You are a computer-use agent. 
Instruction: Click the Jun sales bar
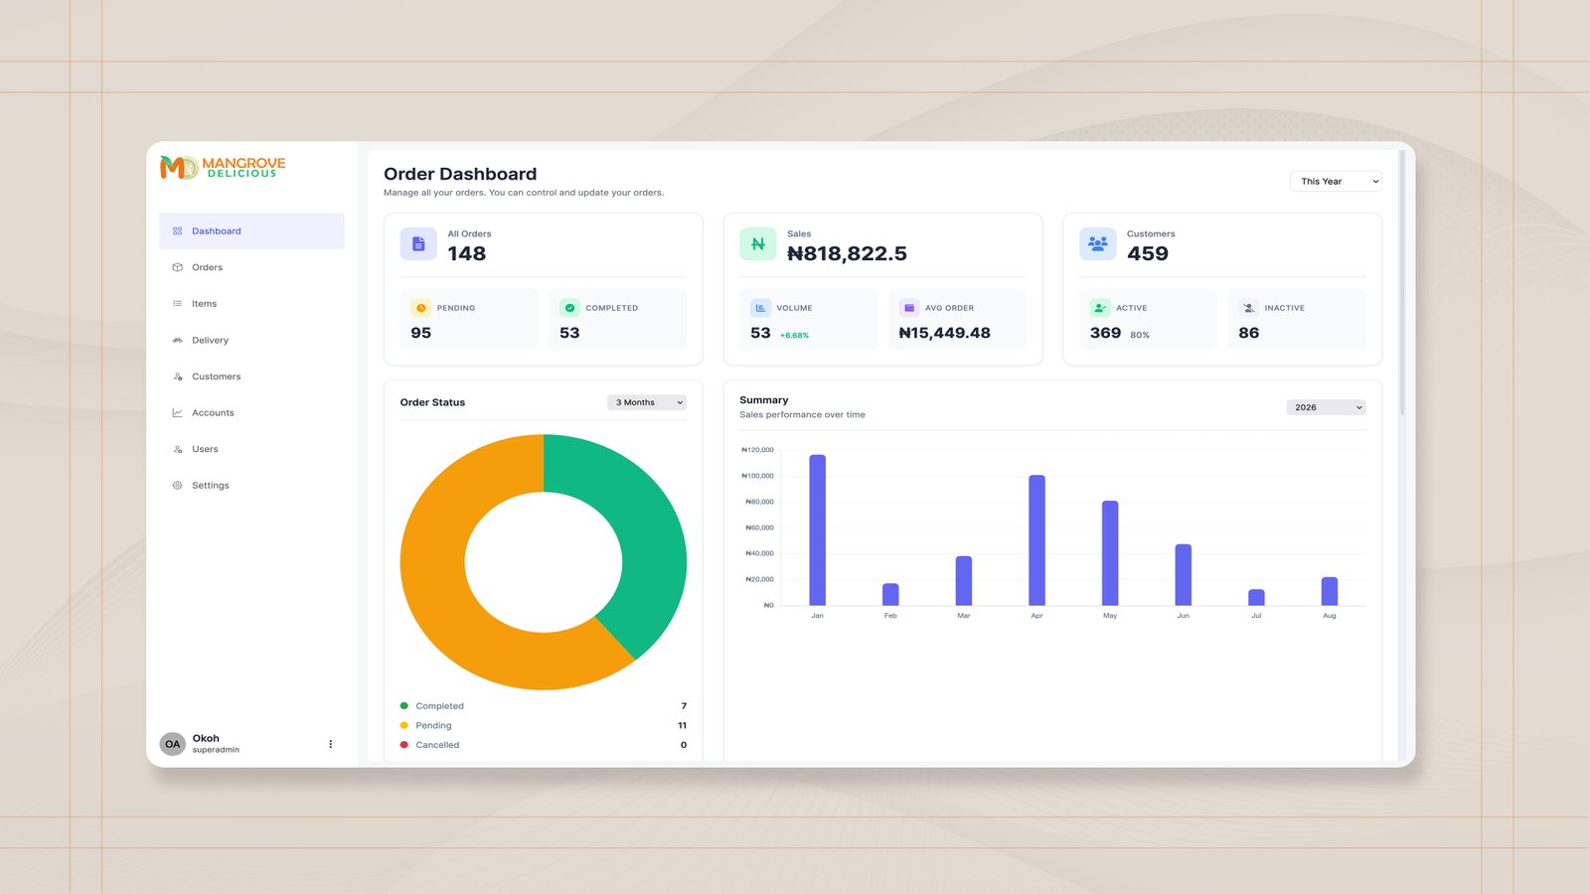(1184, 574)
